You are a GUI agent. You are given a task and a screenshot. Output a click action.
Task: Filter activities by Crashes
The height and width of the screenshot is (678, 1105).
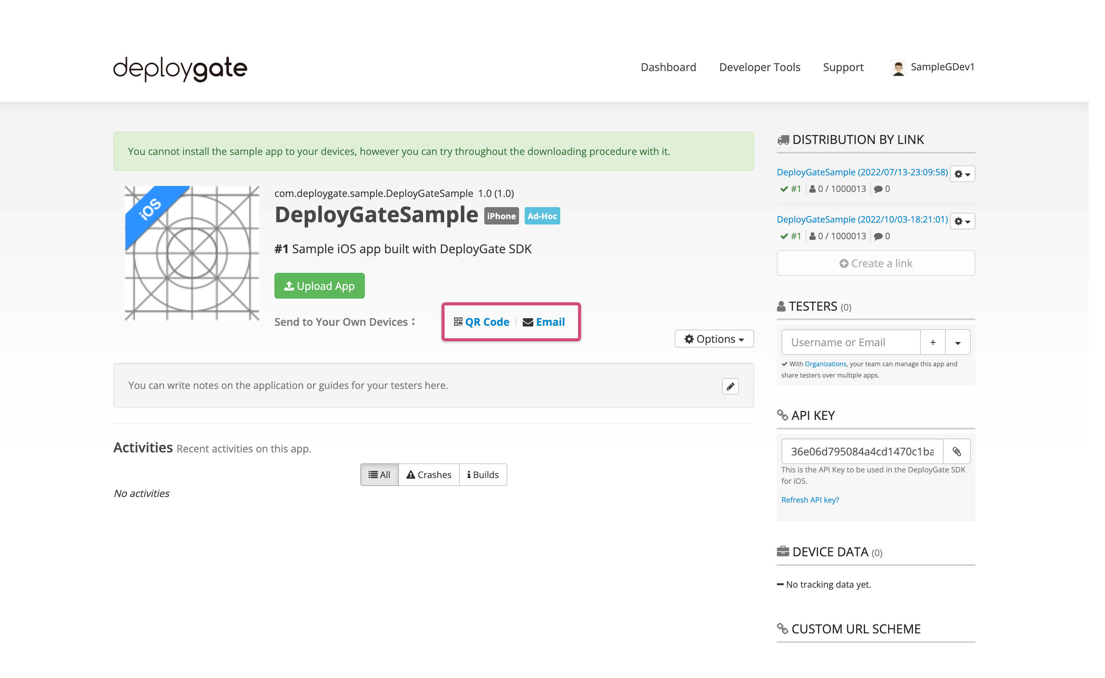(x=428, y=474)
